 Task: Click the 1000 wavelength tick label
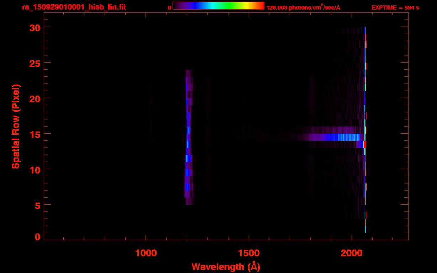(x=146, y=253)
